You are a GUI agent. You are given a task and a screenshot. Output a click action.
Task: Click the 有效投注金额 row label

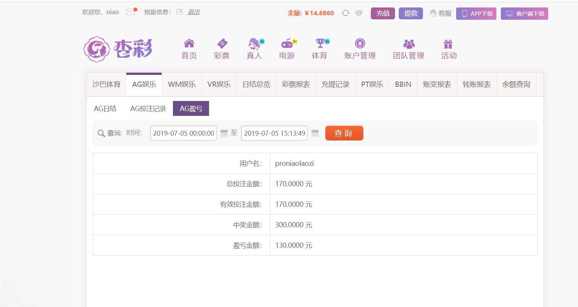241,204
